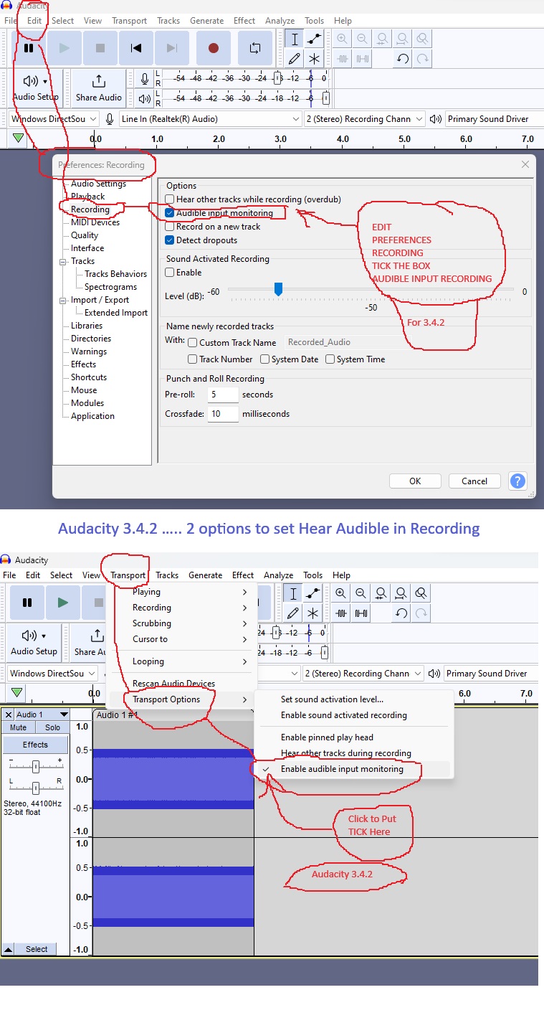Screen dimensions: 544x1033
Task: Select Enable audible input monitoring menu entry
Action: pyautogui.click(x=342, y=769)
